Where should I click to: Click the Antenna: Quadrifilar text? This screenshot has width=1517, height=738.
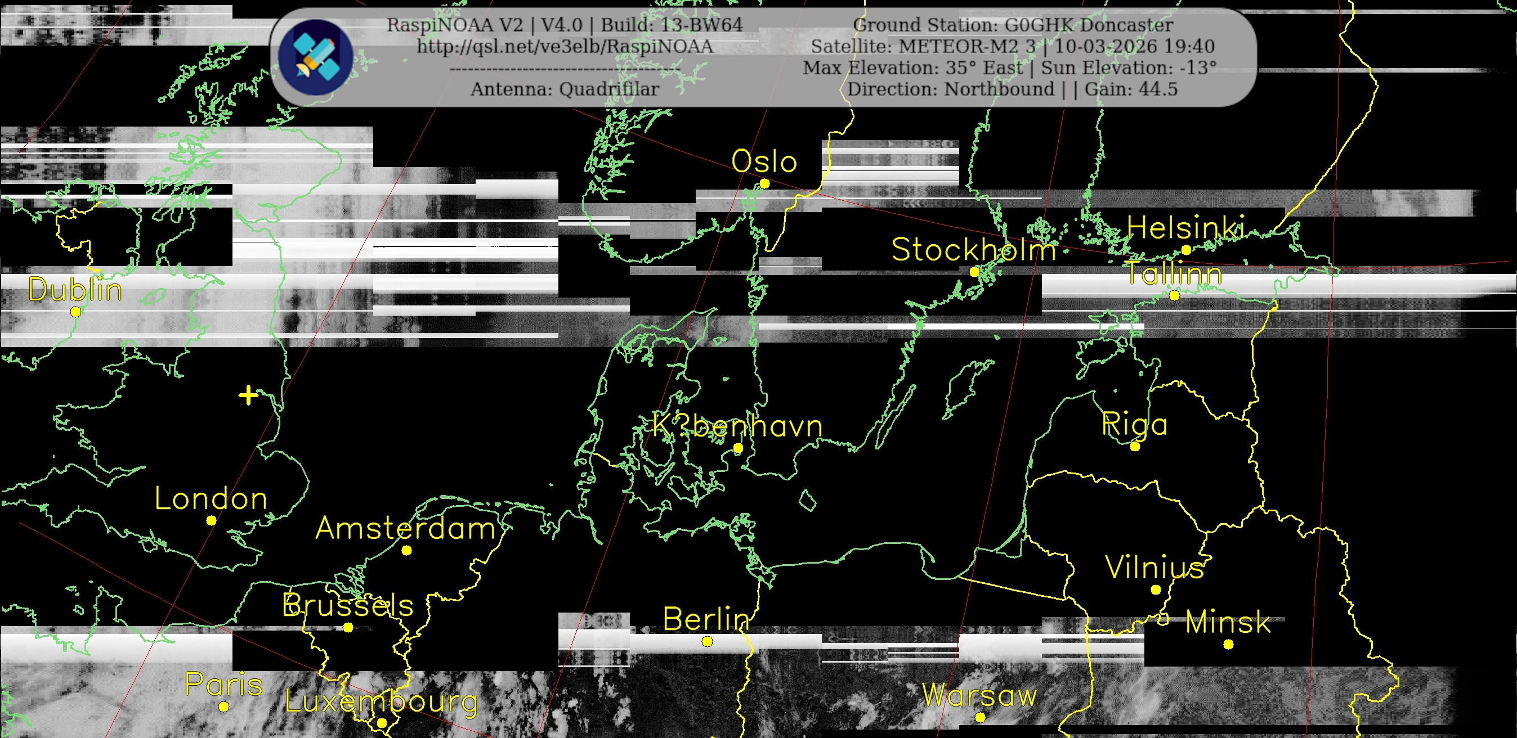[564, 89]
